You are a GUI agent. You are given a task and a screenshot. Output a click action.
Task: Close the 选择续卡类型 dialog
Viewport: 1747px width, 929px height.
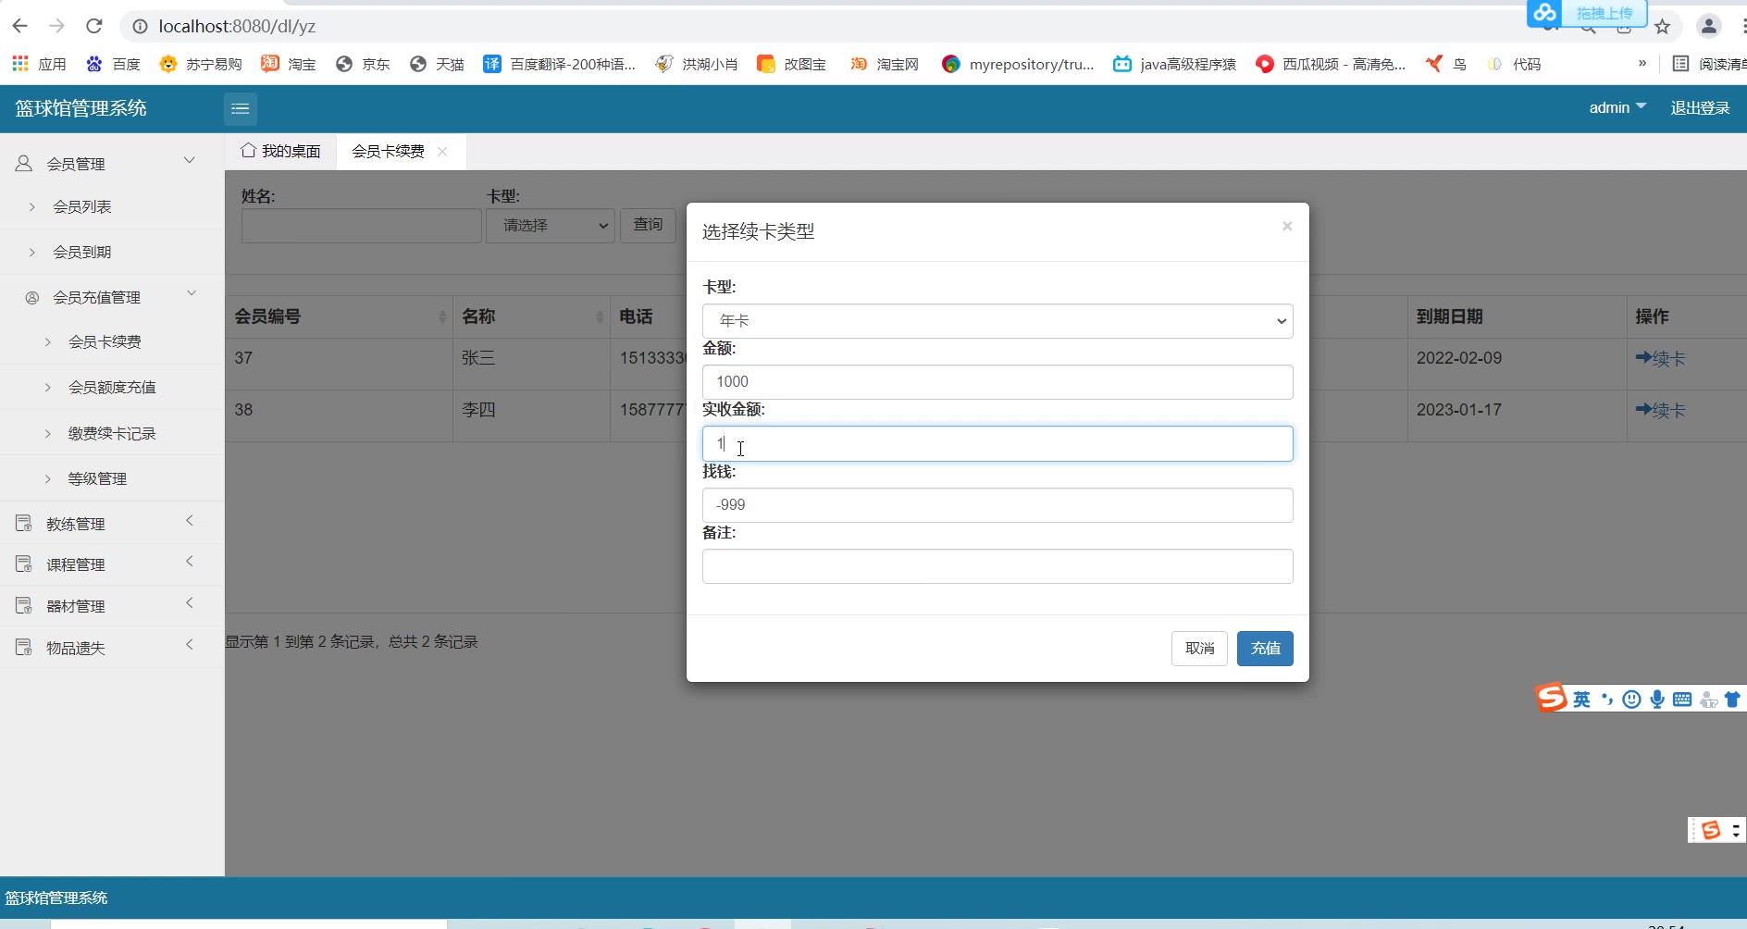[1286, 227]
